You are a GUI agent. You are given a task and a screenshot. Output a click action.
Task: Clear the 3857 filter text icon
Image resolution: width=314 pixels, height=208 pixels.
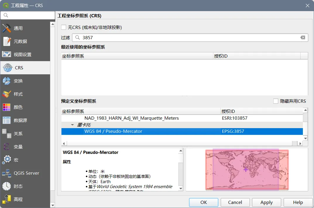[303, 37]
